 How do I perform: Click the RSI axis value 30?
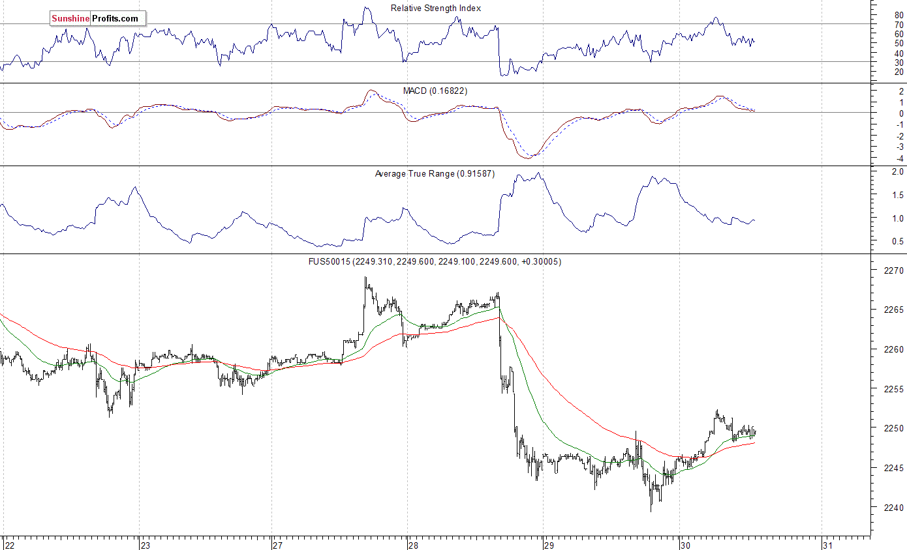point(899,62)
